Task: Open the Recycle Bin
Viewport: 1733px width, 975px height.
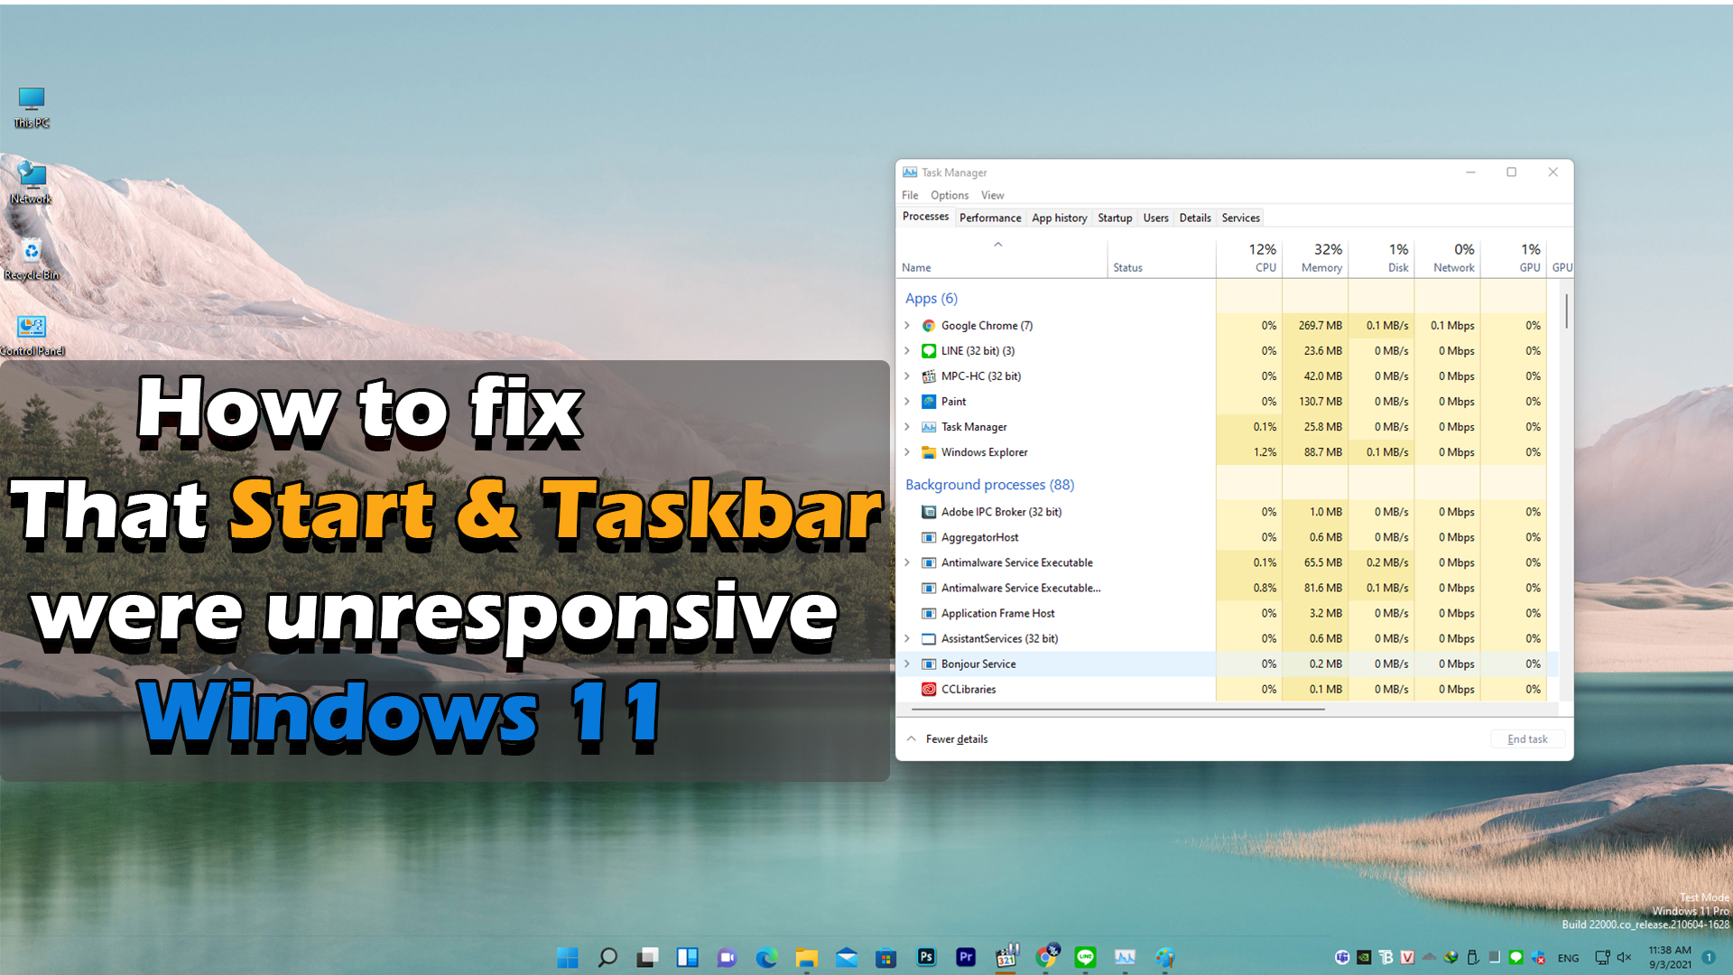Action: coord(31,255)
